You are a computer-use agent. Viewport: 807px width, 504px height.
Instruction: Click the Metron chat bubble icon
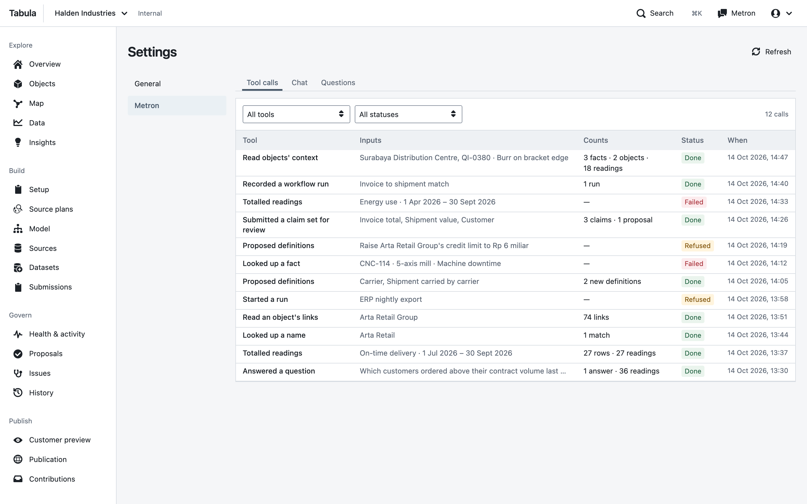pos(722,13)
